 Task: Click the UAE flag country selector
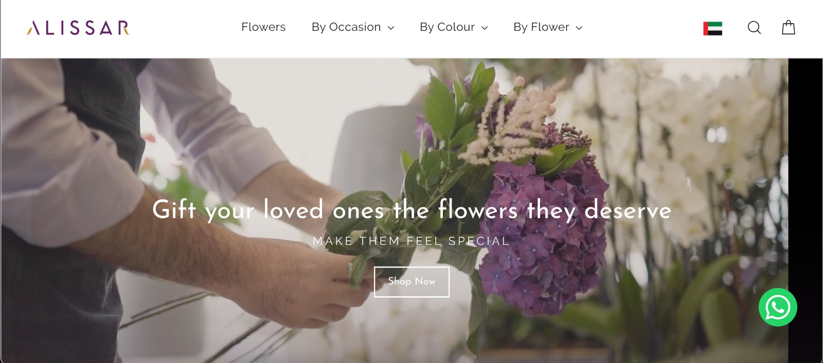pos(712,28)
